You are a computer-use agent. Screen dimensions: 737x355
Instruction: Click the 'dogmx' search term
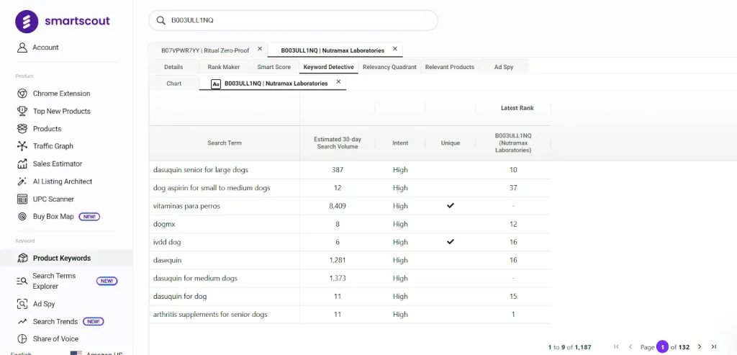point(164,224)
